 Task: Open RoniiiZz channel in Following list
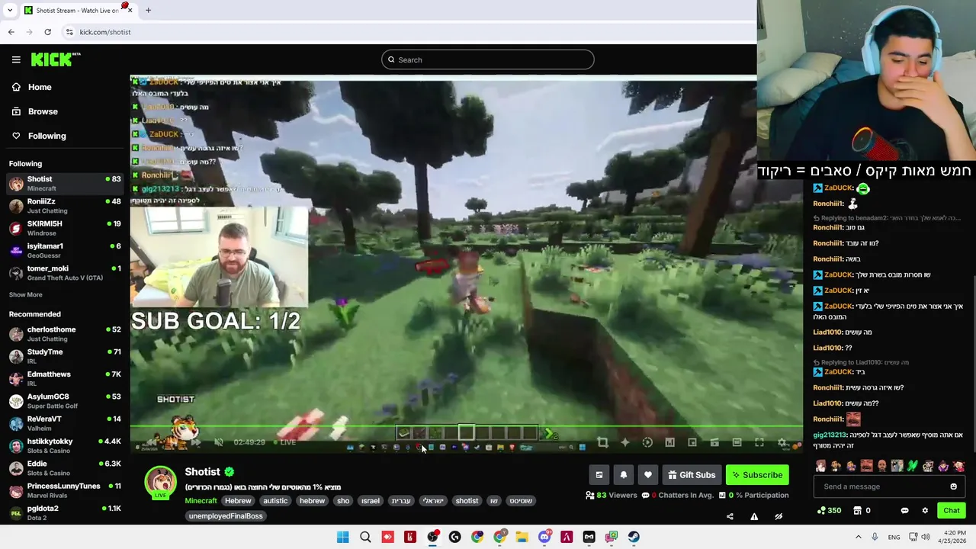65,206
